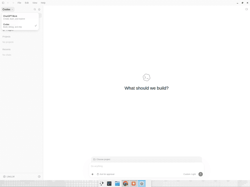Image resolution: width=250 pixels, height=187 pixels.
Task: Switch to the orange starburst taskbar app
Action: (x=134, y=183)
